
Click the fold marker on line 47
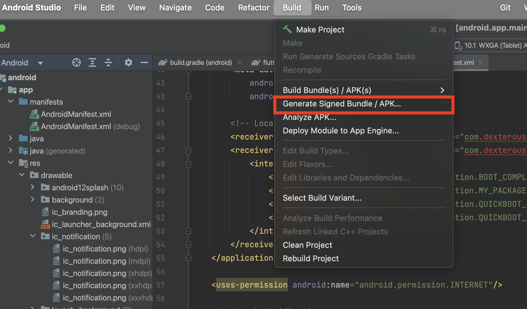point(189,150)
